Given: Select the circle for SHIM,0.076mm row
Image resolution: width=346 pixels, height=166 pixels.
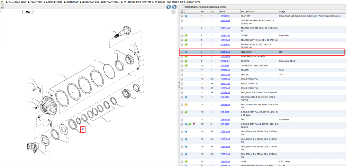Looking at the screenshot, I should (x=182, y=79).
